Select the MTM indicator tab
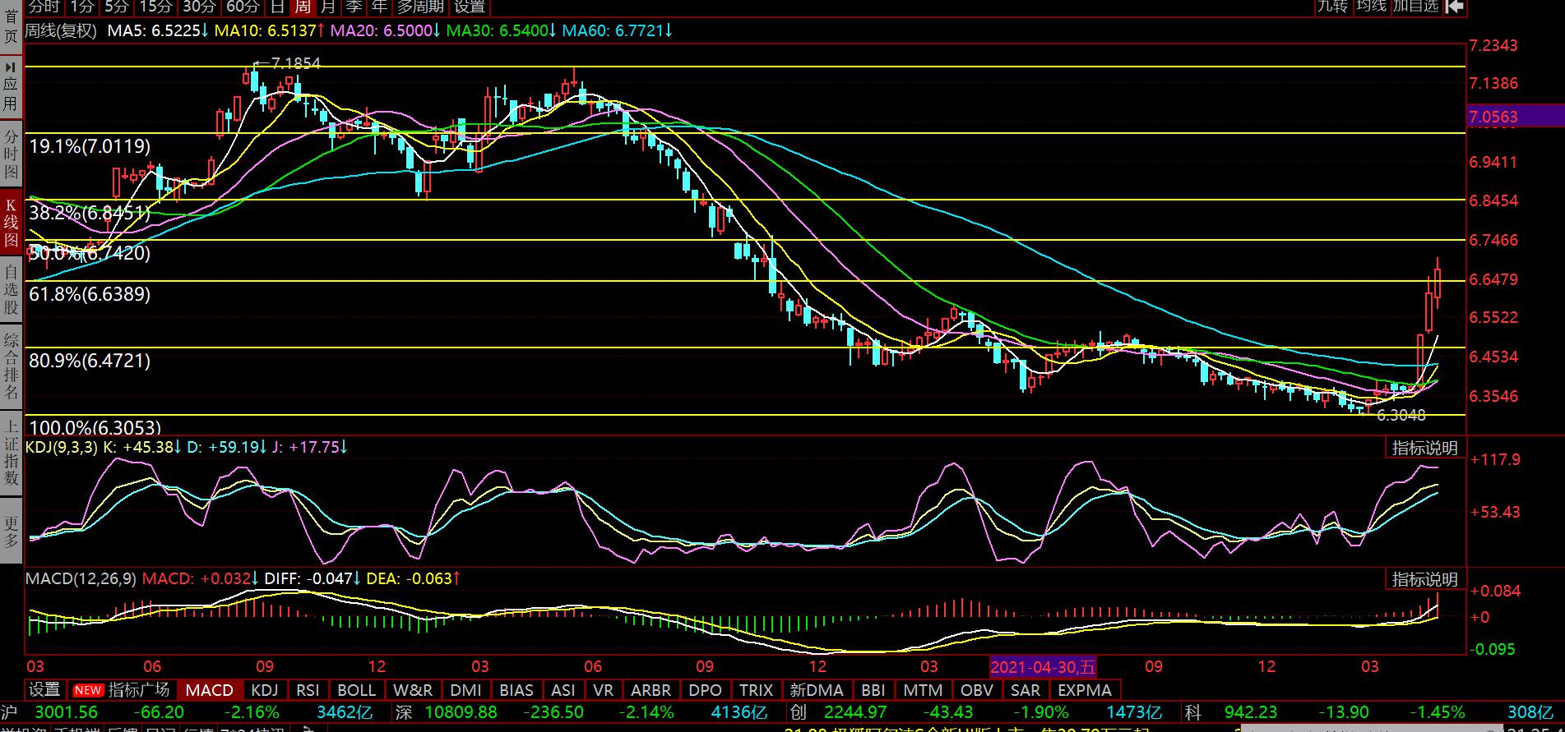Image resolution: width=1565 pixels, height=732 pixels. click(x=923, y=690)
